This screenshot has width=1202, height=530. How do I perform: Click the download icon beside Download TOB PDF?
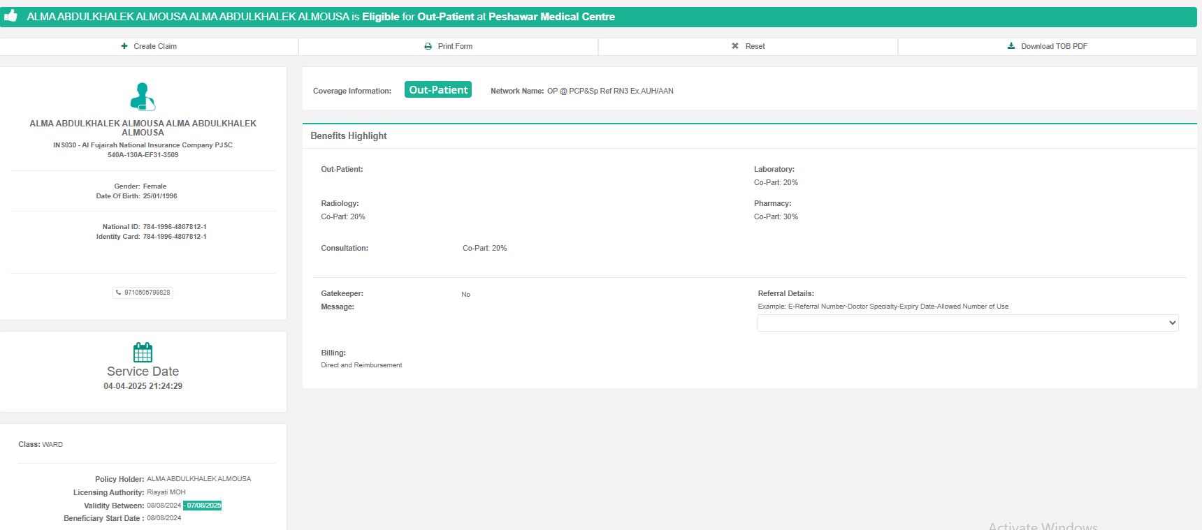coord(1011,46)
